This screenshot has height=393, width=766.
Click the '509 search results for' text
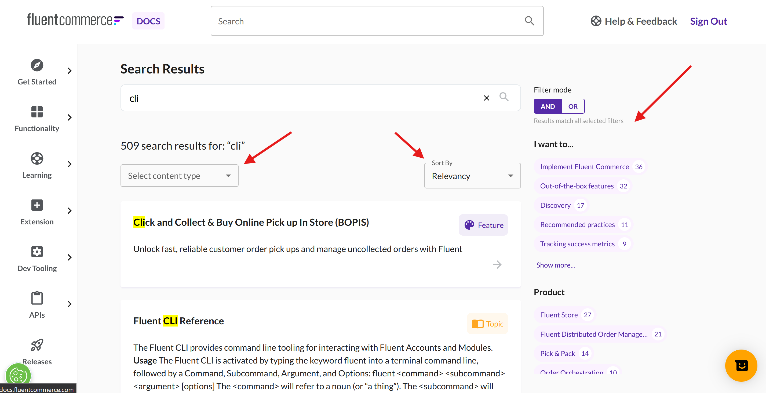(182, 146)
